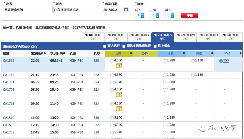The width and height of the screenshot is (244, 139).
Task: Open the 儿童 child passenger count dropdown
Action: click(x=155, y=16)
